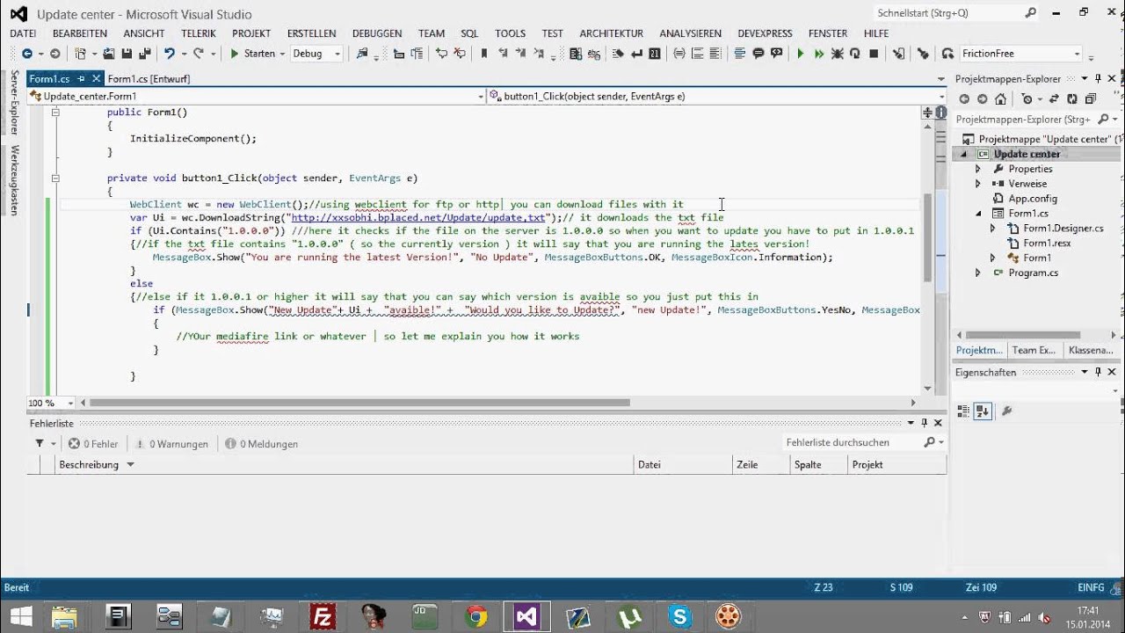The image size is (1125, 633).
Task: Click the green double-arrow Run All icon
Action: tap(819, 54)
